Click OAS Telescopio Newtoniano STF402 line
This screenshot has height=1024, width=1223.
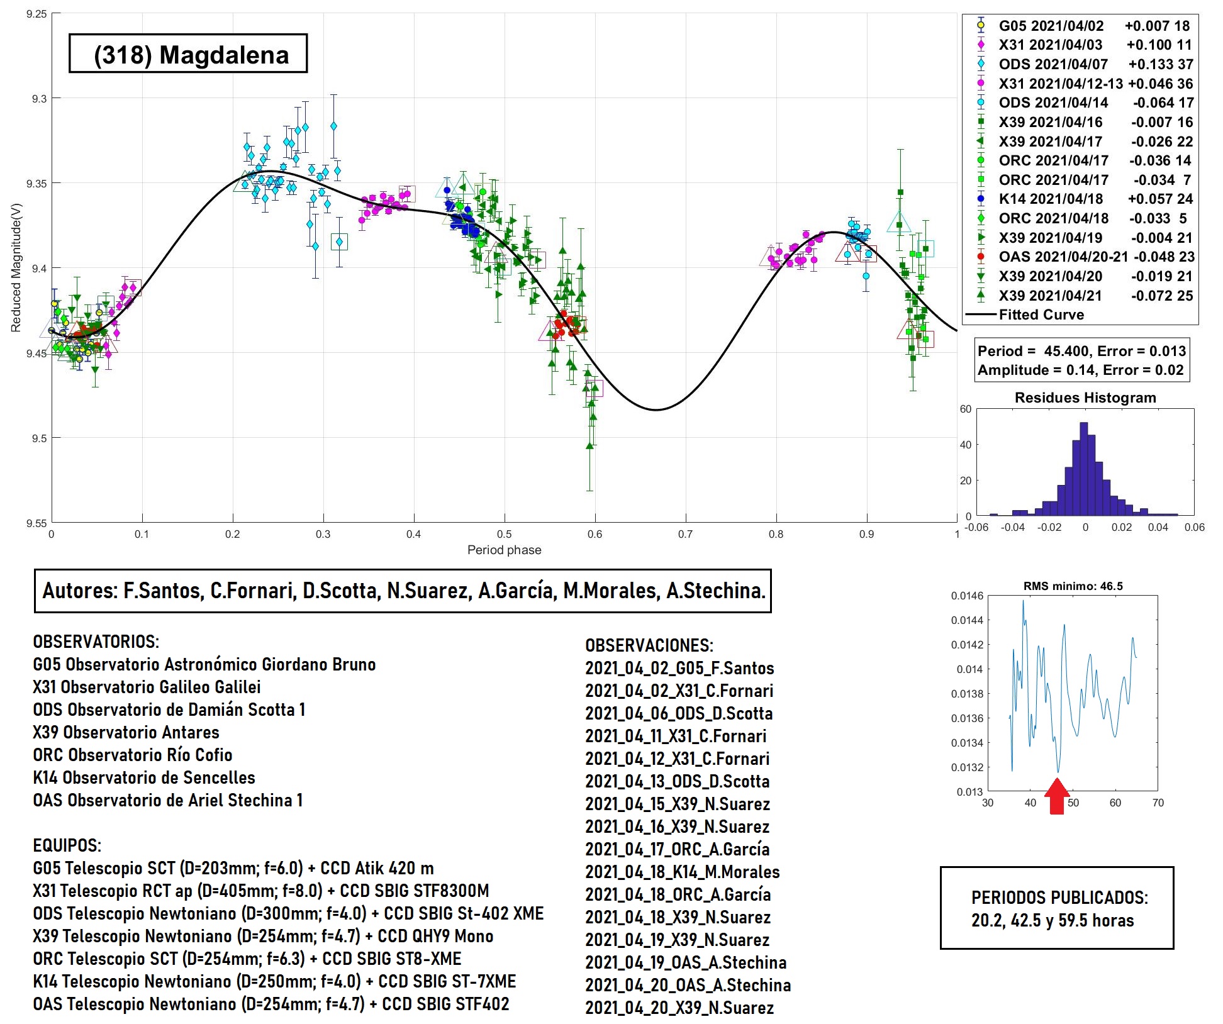point(271,1004)
